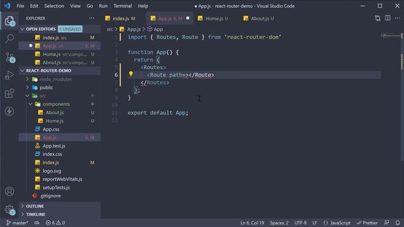Click the Ln 6, Col 19 cursor position
The height and width of the screenshot is (227, 404).
tap(252, 223)
